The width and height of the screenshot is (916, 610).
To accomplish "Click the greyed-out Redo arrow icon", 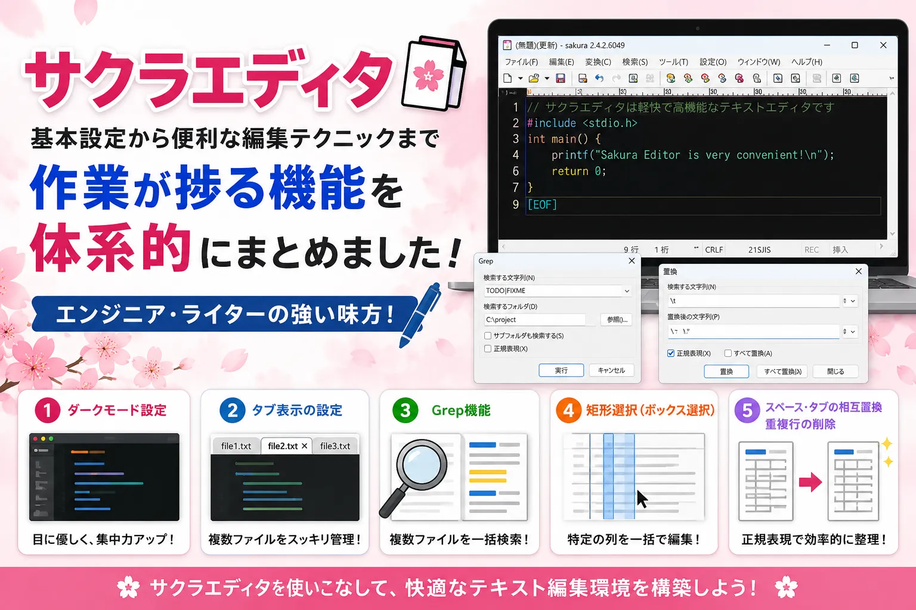I will tap(616, 78).
